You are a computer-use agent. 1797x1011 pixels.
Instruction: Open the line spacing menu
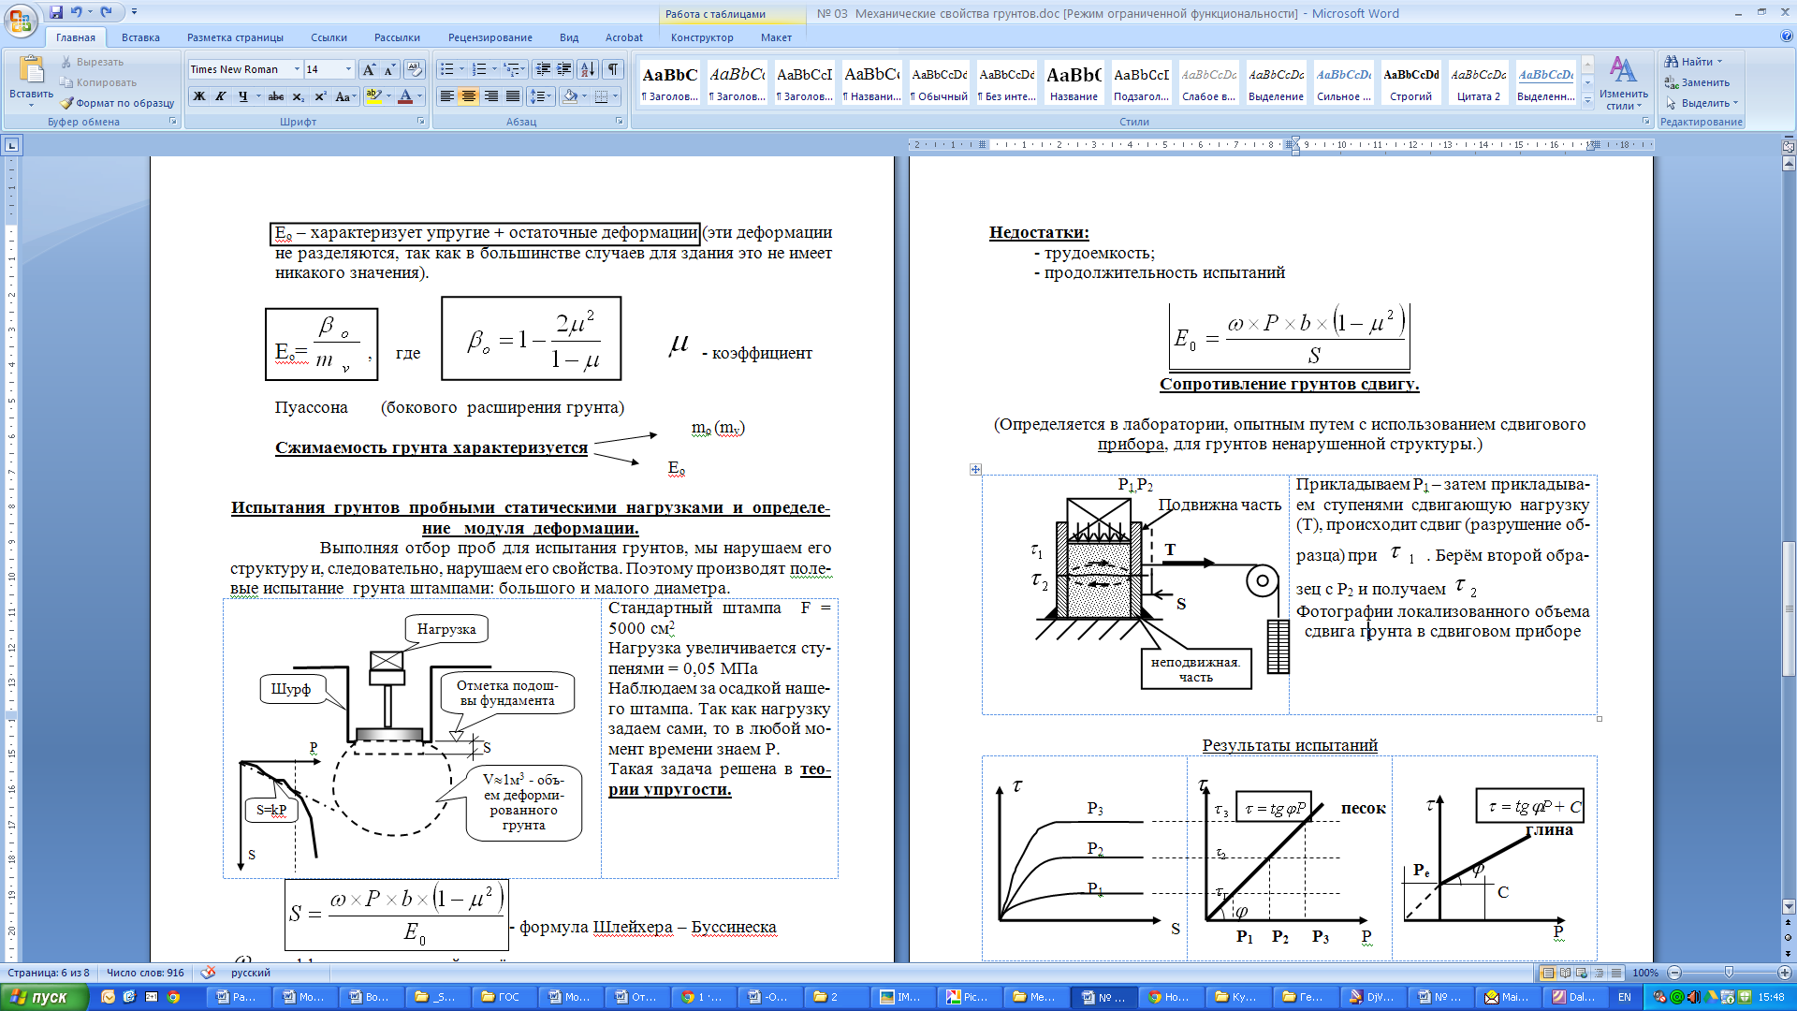pyautogui.click(x=540, y=96)
